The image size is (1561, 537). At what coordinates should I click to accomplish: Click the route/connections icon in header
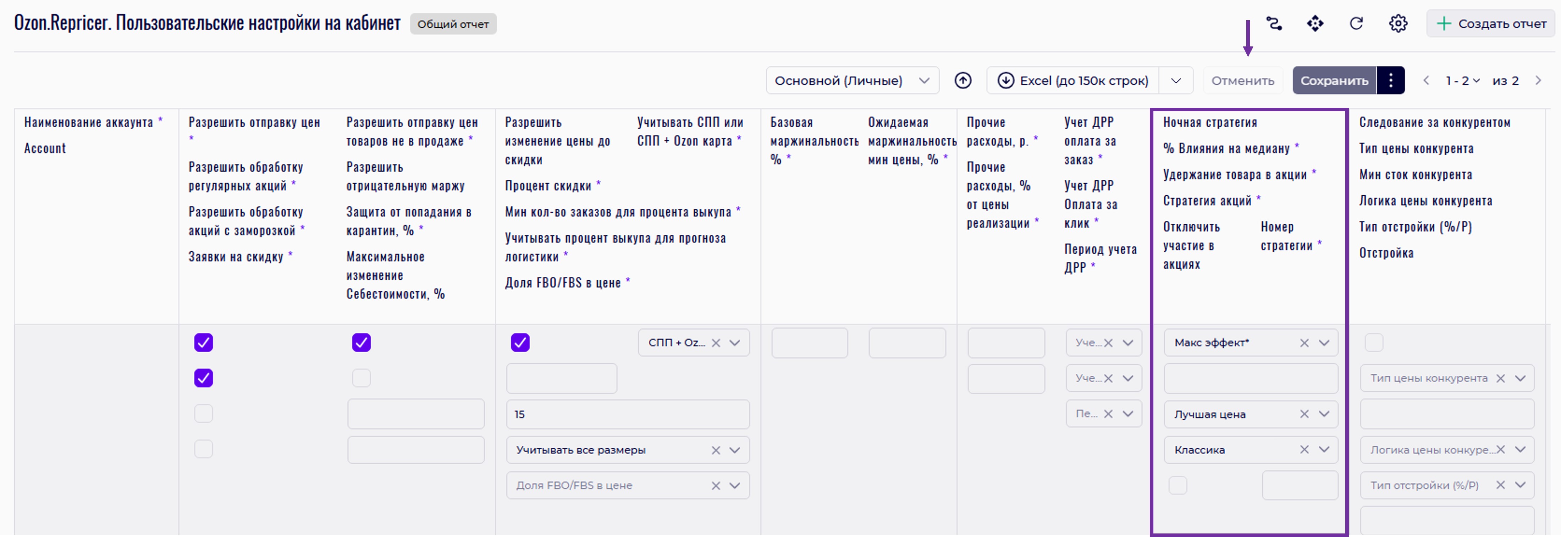click(1274, 24)
